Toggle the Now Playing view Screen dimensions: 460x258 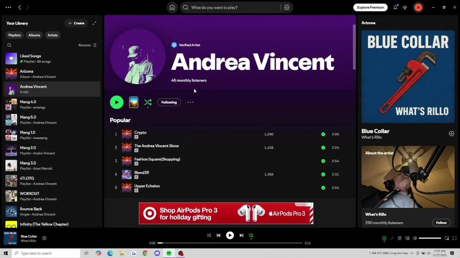(384, 238)
